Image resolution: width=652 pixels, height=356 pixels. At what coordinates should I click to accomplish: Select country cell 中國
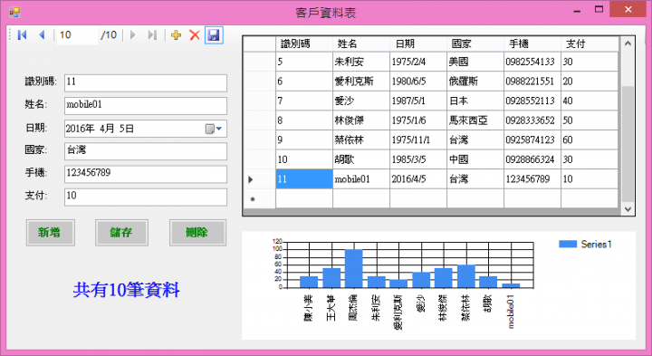[x=475, y=159]
